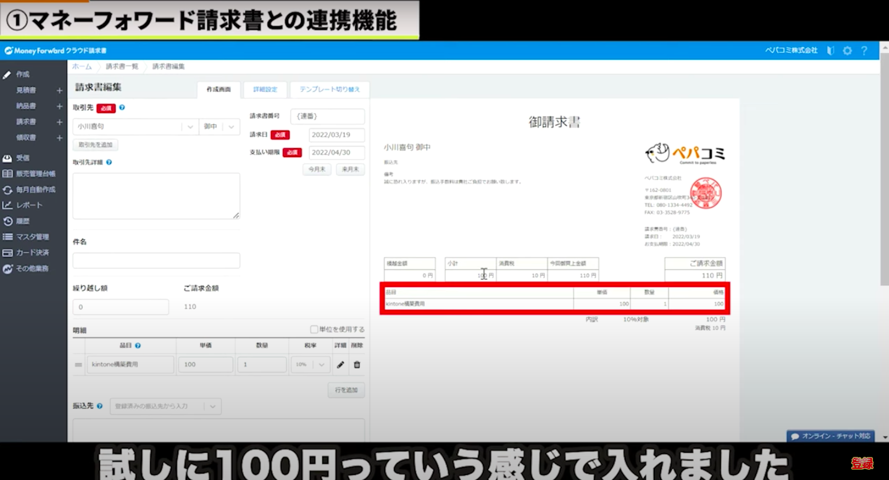Viewport: 889px width, 480px height.
Task: Click the 取引先を追加 button
Action: (95, 145)
